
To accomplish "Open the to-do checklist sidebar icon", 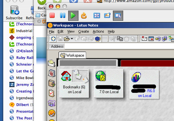I will 52,93.
